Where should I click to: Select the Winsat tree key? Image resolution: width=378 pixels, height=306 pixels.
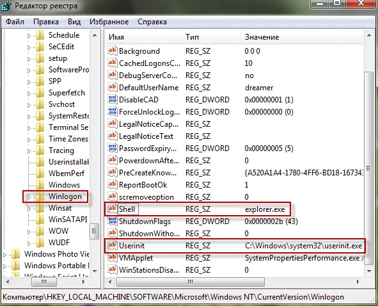click(60, 208)
